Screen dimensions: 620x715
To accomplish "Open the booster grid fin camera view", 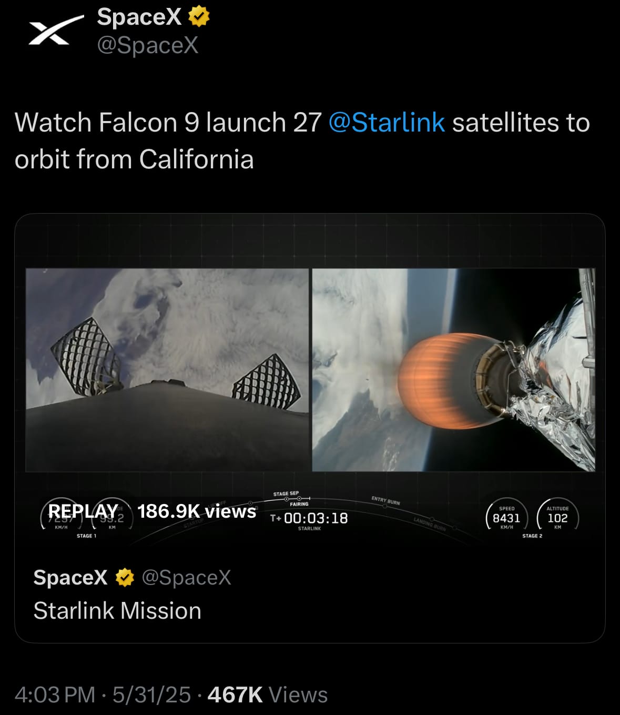I will click(x=167, y=370).
